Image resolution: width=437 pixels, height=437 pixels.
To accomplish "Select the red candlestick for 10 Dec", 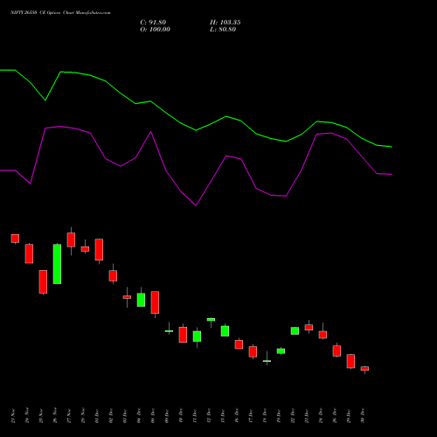I will pyautogui.click(x=183, y=335).
